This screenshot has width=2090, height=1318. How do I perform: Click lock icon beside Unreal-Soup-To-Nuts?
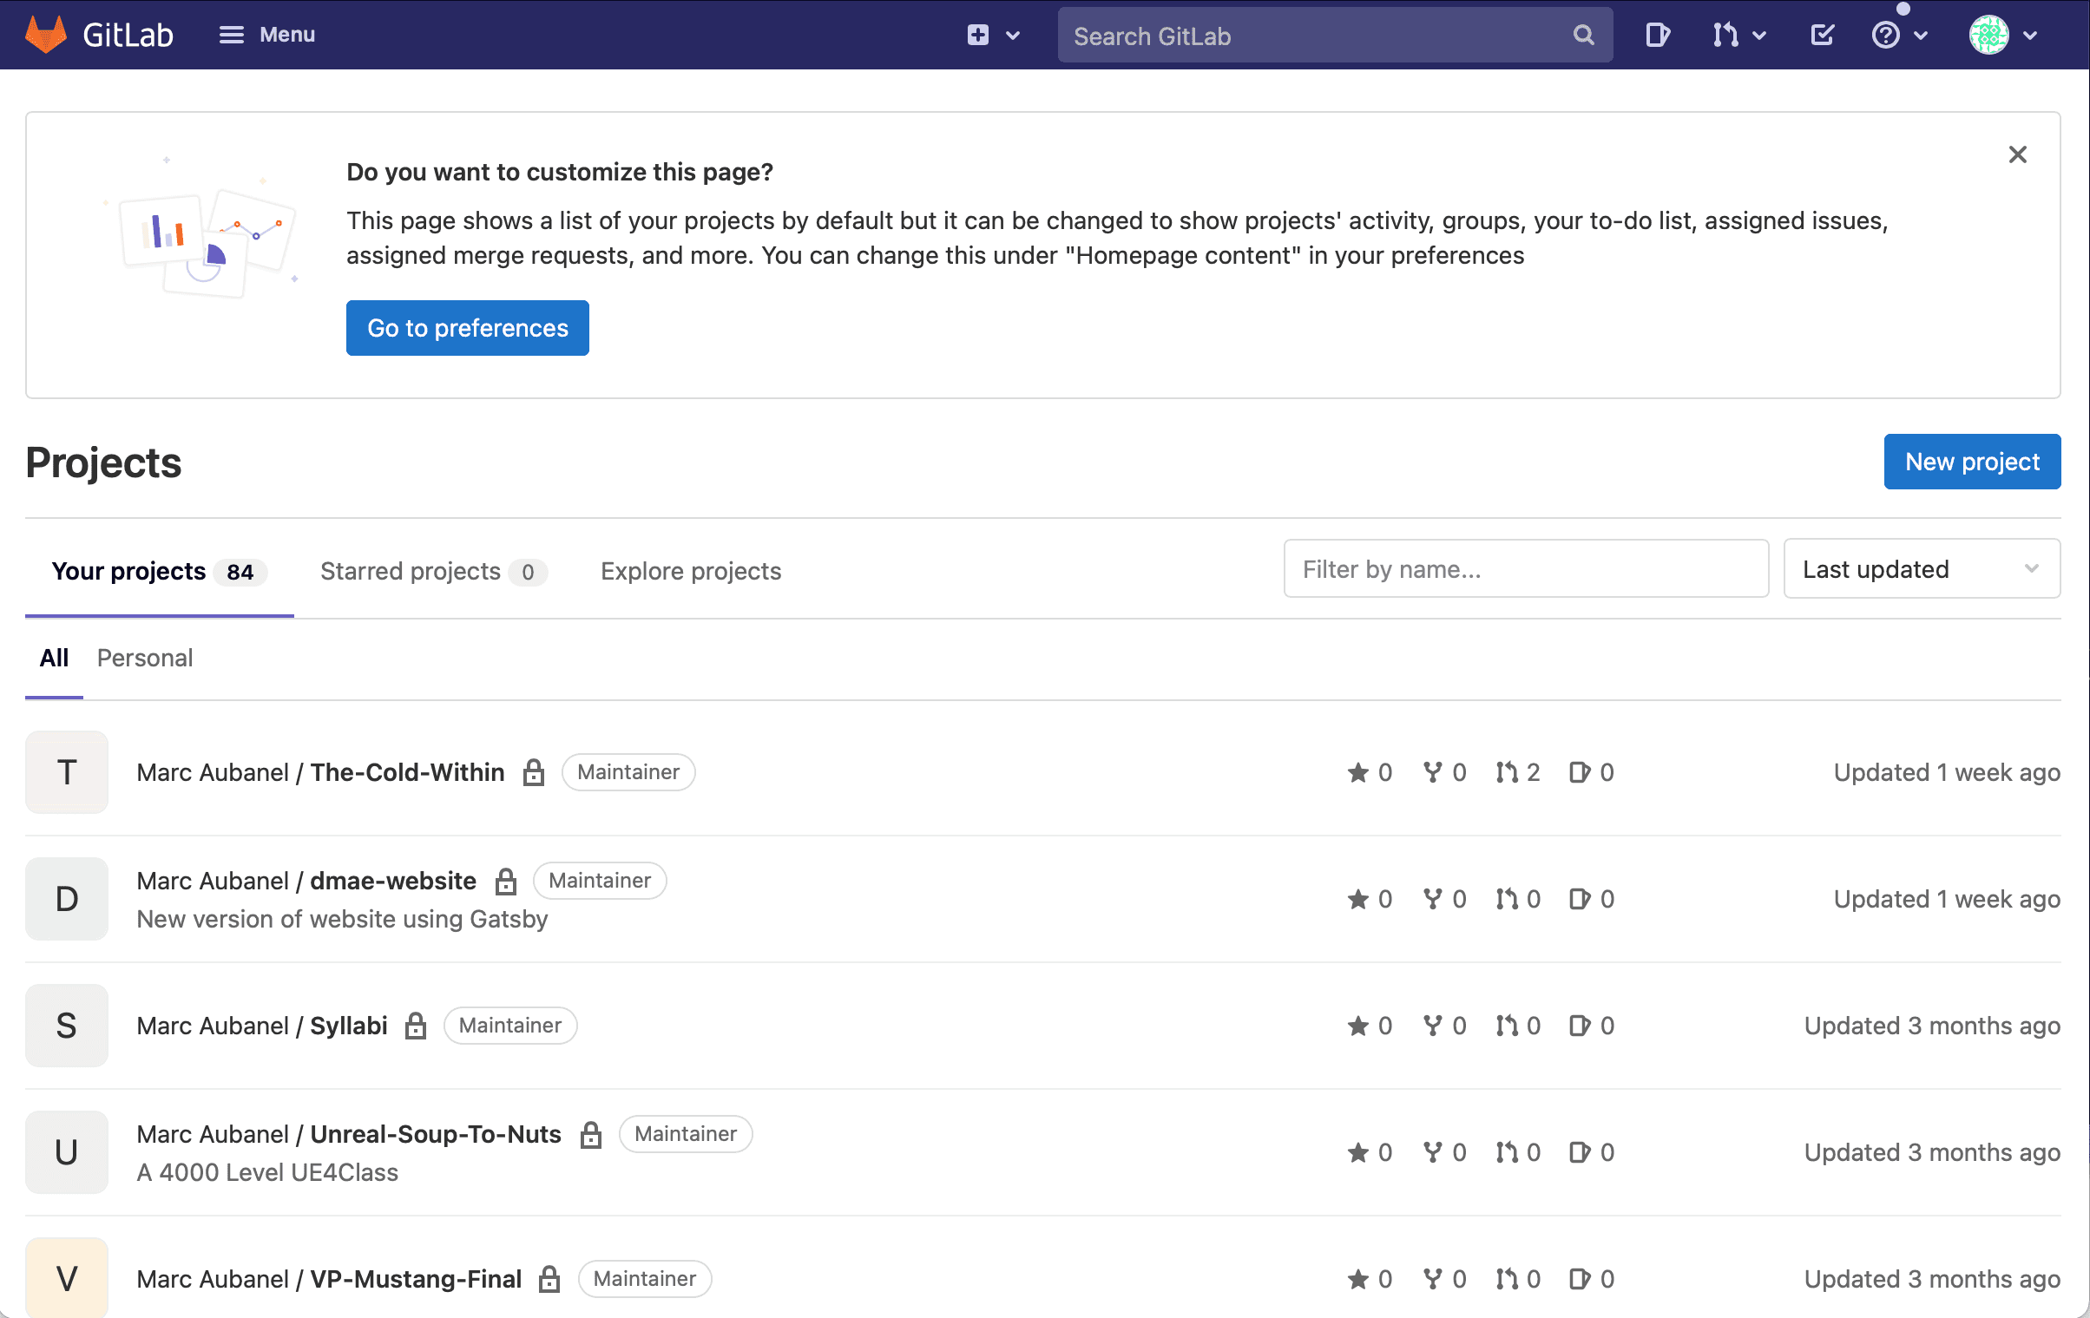click(591, 1134)
